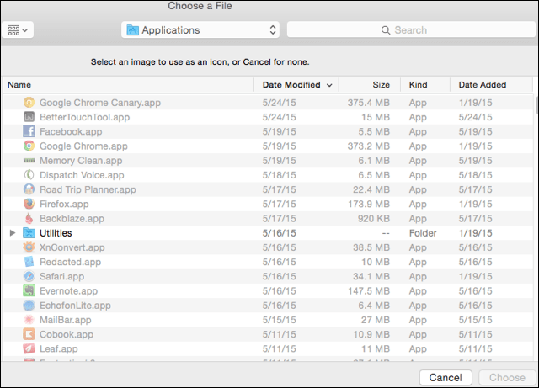This screenshot has height=388, width=539.
Task: Select the Google Chrome Canary.app filename
Action: (x=100, y=103)
